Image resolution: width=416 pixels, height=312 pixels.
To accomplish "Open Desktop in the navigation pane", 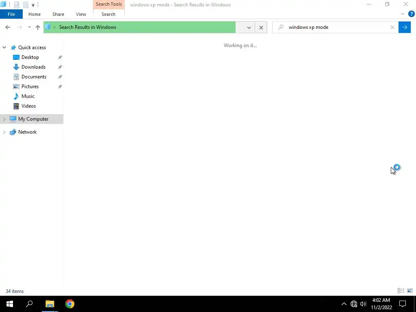I will (30, 57).
